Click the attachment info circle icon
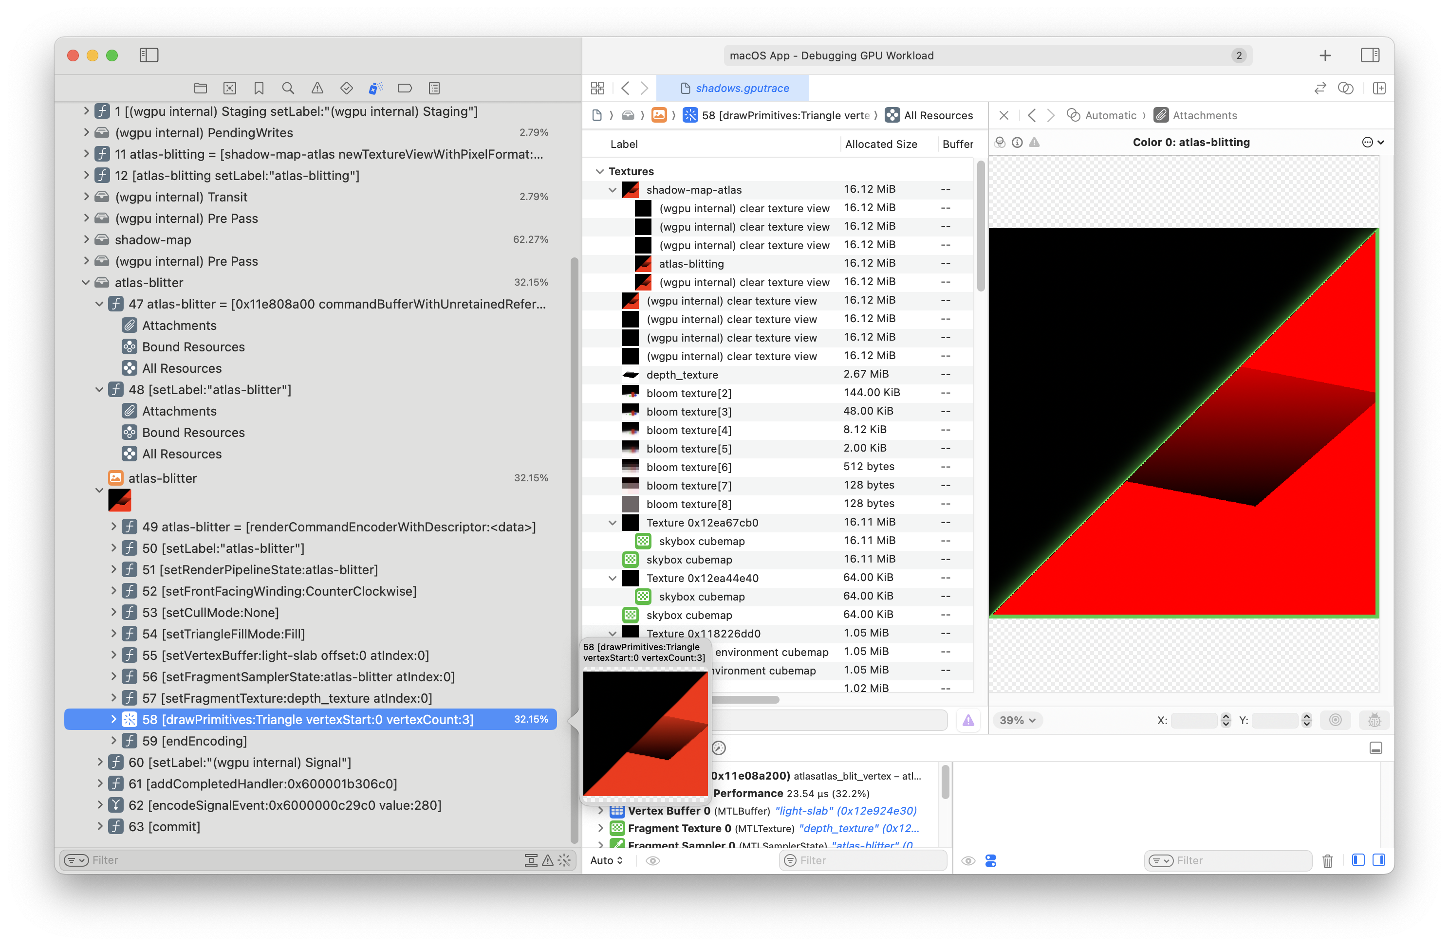 [x=1017, y=143]
